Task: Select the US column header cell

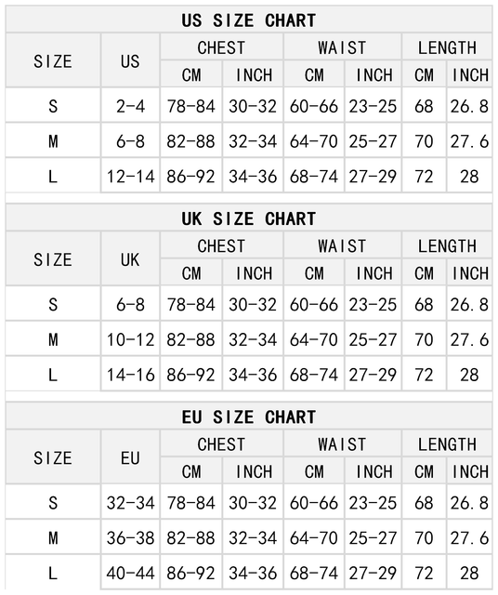Action: (x=130, y=61)
